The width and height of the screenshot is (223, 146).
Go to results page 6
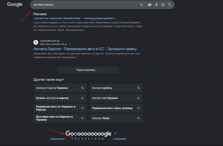pyautogui.click(x=89, y=139)
